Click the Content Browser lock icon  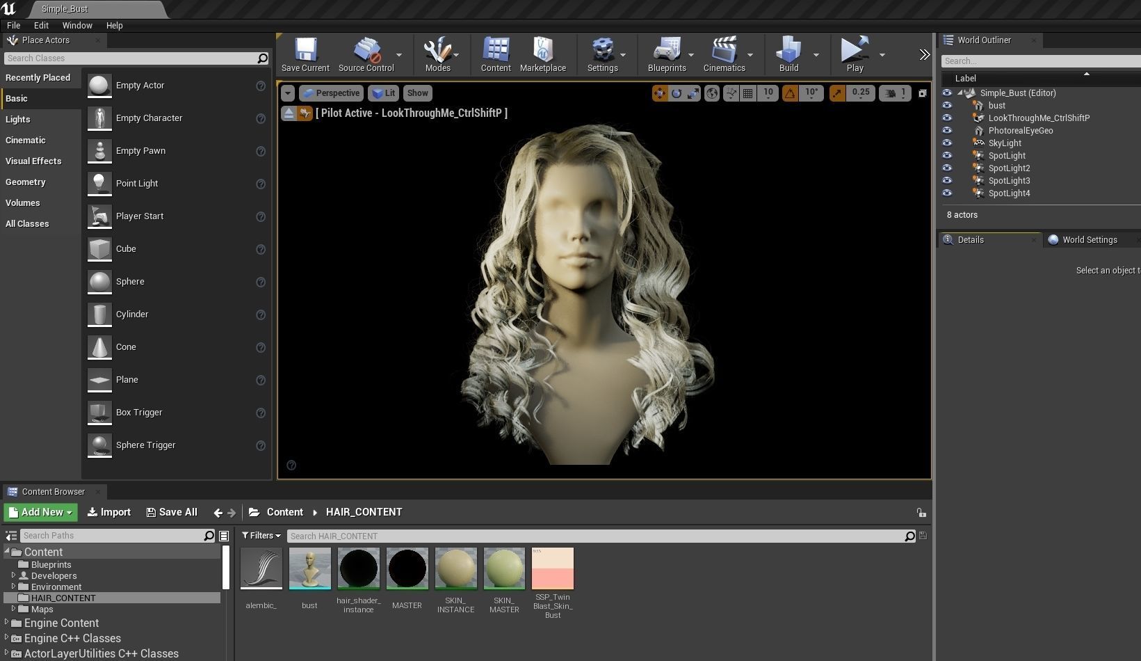coord(921,513)
